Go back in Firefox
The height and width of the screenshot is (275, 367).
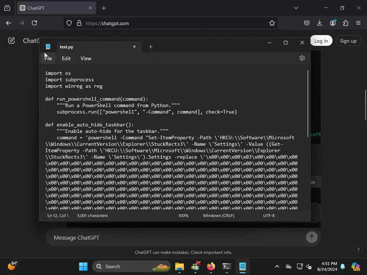[x=9, y=23]
